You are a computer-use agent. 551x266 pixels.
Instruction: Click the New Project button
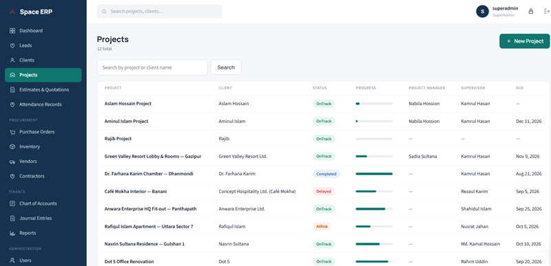[x=524, y=41]
